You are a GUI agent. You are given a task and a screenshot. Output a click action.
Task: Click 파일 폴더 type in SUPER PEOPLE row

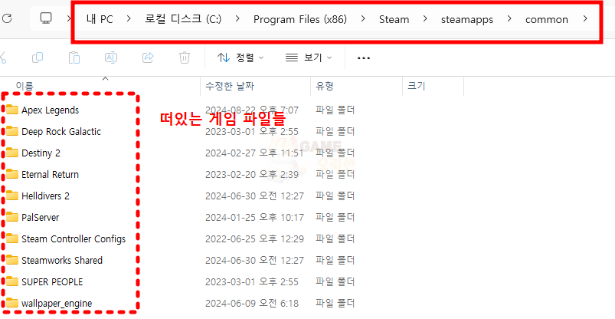335,282
